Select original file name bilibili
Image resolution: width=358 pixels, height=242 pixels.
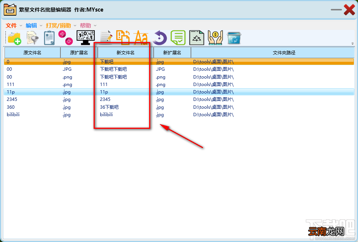click(13, 114)
